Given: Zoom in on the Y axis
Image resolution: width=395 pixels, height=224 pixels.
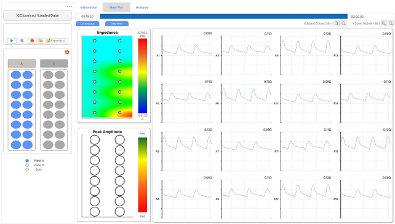Looking at the screenshot, I should (384, 23).
